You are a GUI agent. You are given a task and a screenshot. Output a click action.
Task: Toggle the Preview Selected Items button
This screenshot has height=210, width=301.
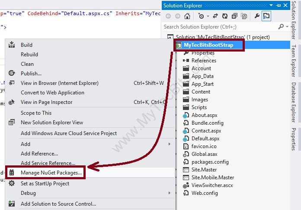pyautogui.click(x=266, y=16)
